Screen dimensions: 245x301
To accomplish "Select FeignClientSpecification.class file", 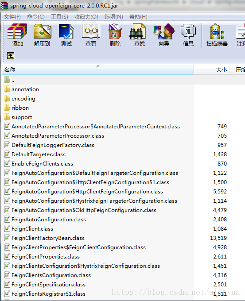I will coord(48,285).
